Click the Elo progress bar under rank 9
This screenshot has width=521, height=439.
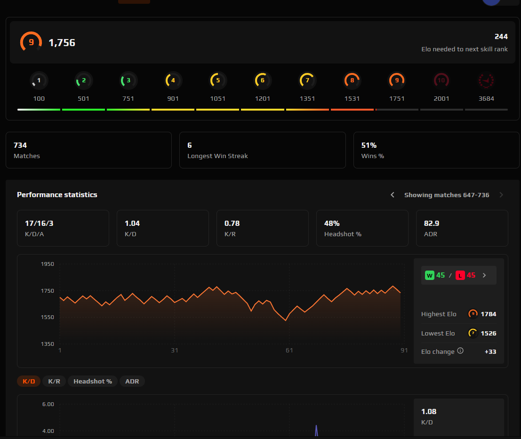pyautogui.click(x=397, y=110)
